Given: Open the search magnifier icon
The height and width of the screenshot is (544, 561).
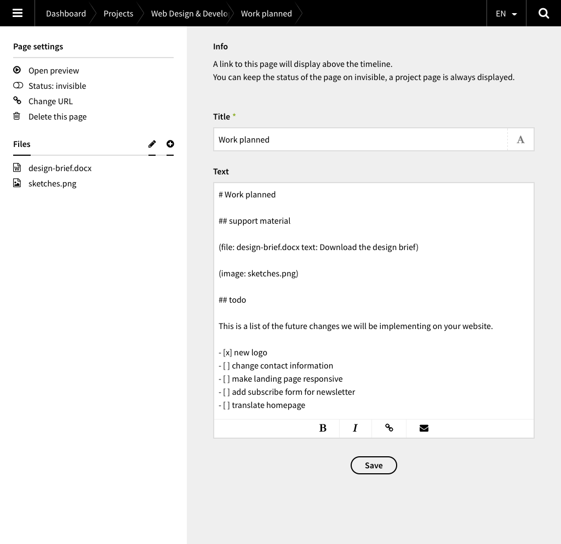Looking at the screenshot, I should [543, 13].
